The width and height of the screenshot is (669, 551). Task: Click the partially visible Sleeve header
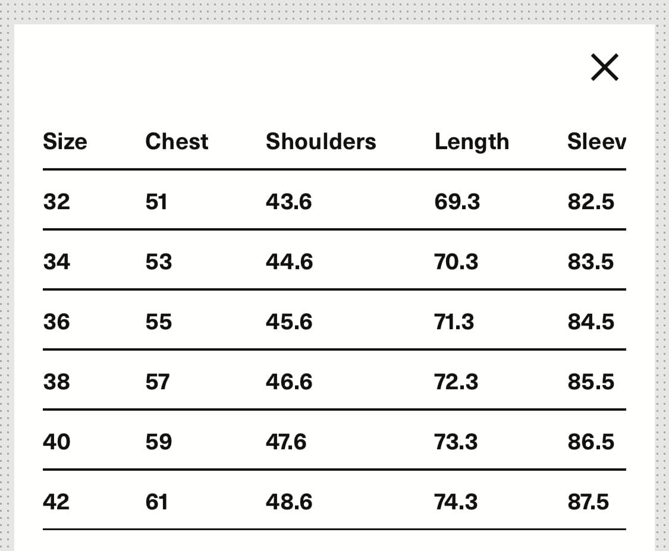[x=596, y=141]
